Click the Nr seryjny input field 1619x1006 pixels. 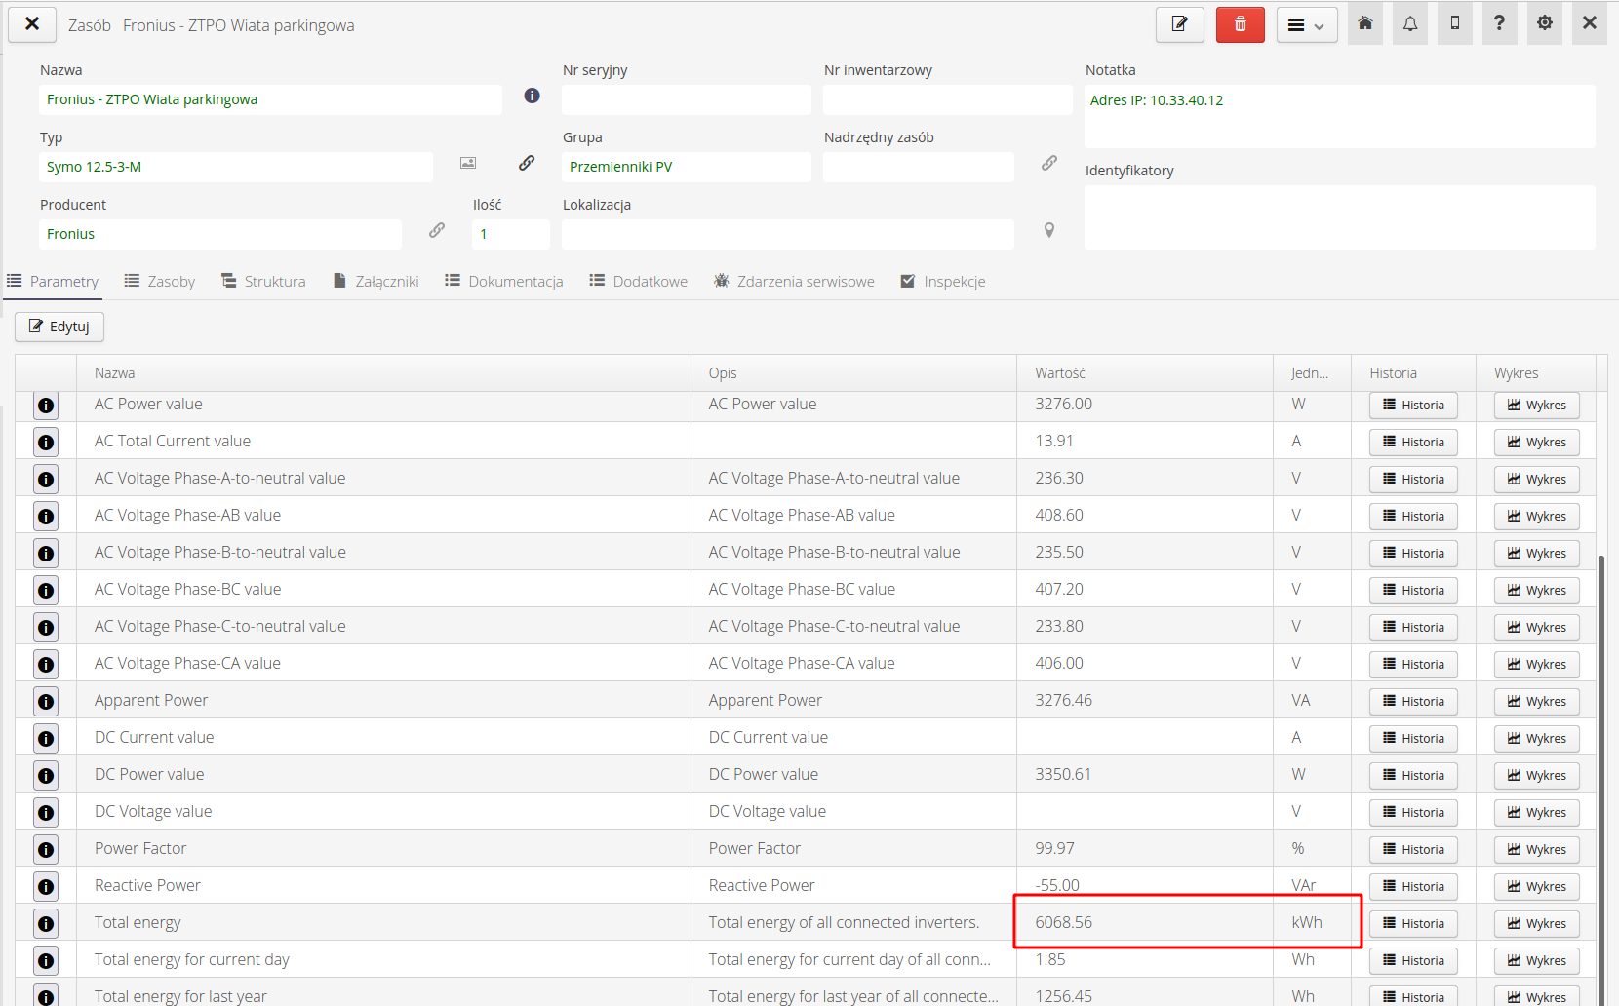point(686,99)
